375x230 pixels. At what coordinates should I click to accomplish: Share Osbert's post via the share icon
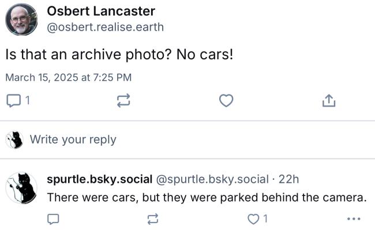point(329,100)
